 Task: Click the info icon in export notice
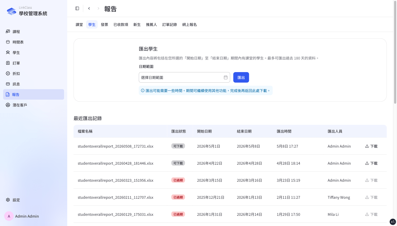point(143,90)
